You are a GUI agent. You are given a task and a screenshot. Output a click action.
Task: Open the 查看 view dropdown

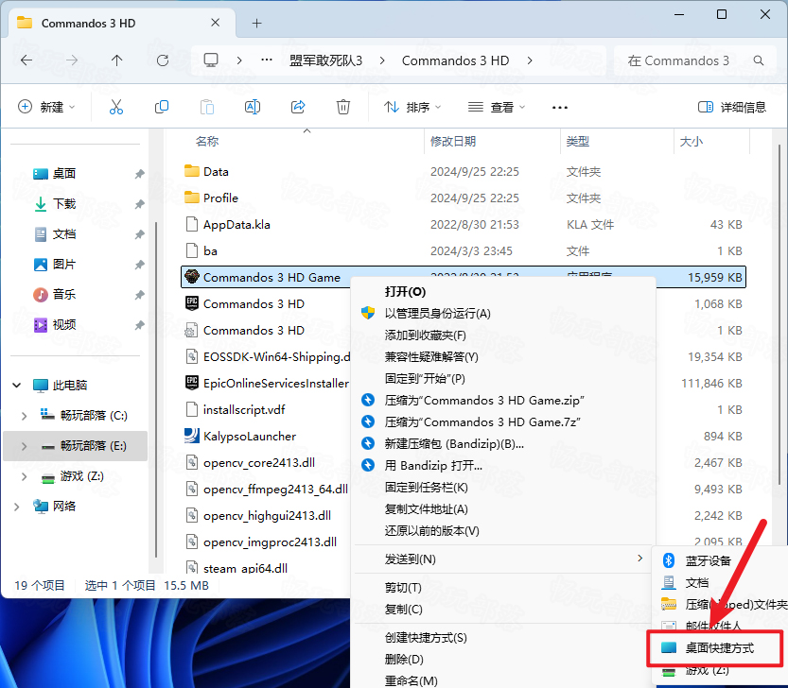(497, 107)
